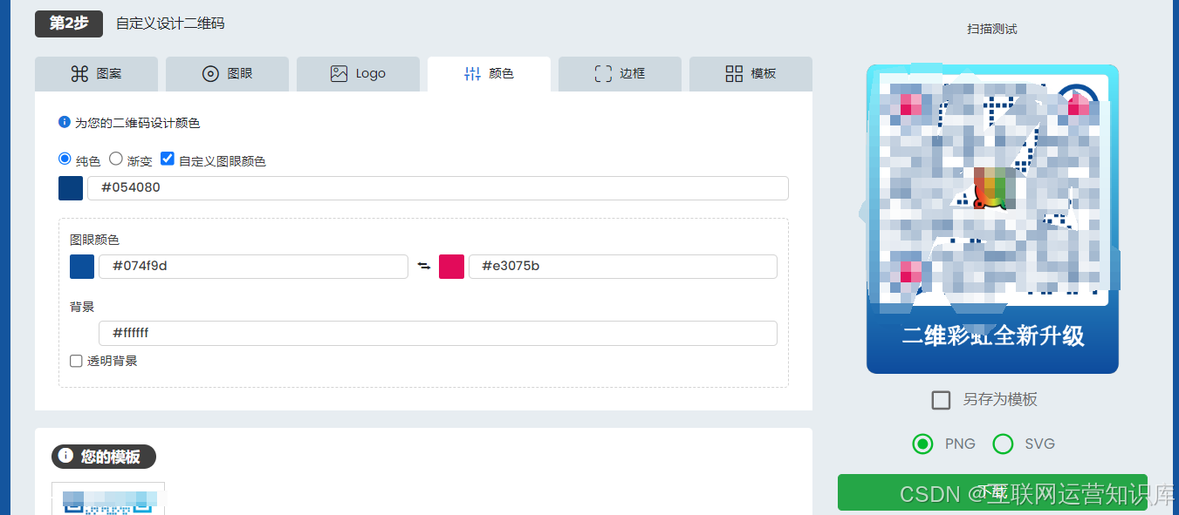Screen dimensions: 1179x515
Task: Uncheck 自定义图眼颜色 checkbox
Action: [168, 159]
